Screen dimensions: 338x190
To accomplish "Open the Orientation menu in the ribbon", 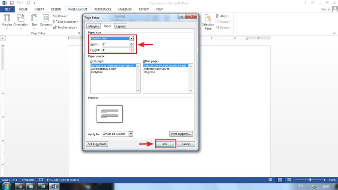I will click(21, 21).
